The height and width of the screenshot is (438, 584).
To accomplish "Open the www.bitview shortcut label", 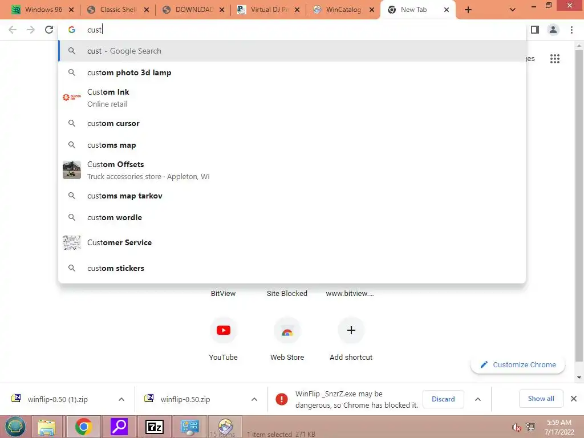I will 350,294.
